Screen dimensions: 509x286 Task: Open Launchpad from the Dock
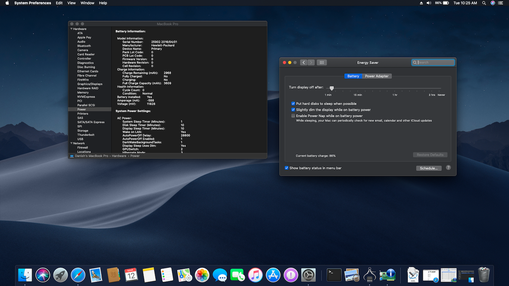[x=60, y=275]
